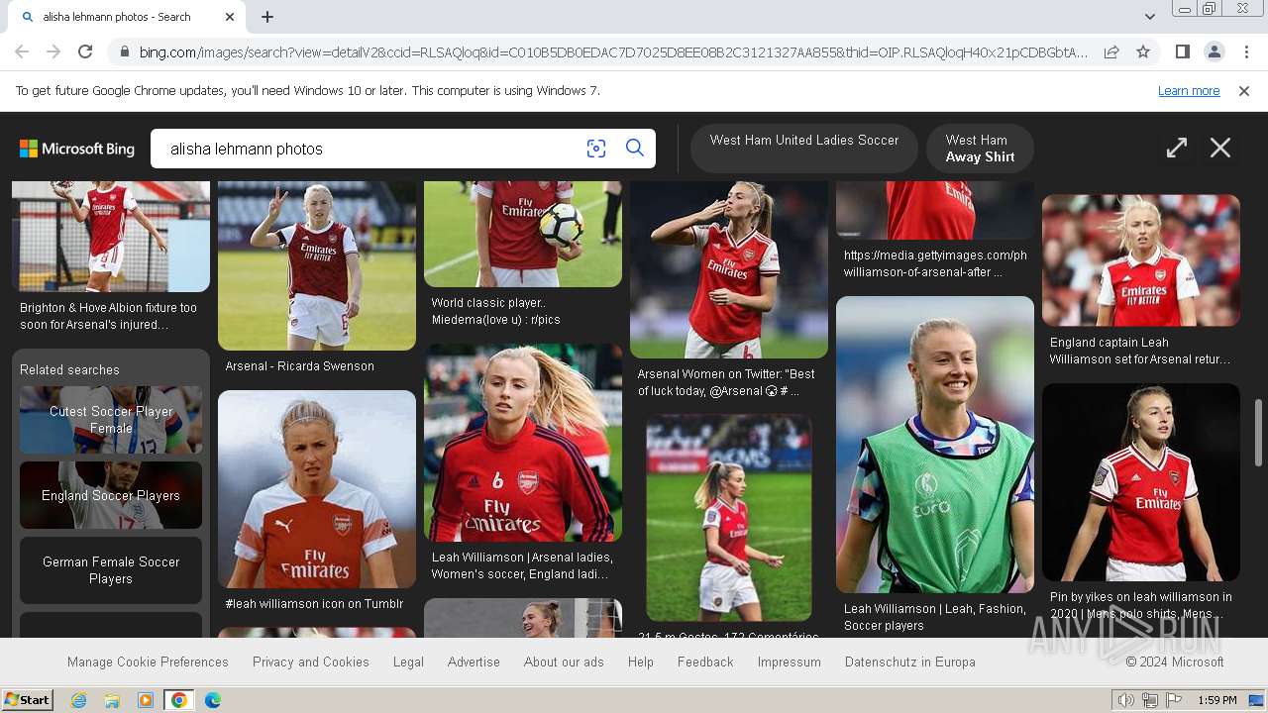The image size is (1268, 713).
Task: Open the Feedback footer link
Action: pyautogui.click(x=705, y=662)
